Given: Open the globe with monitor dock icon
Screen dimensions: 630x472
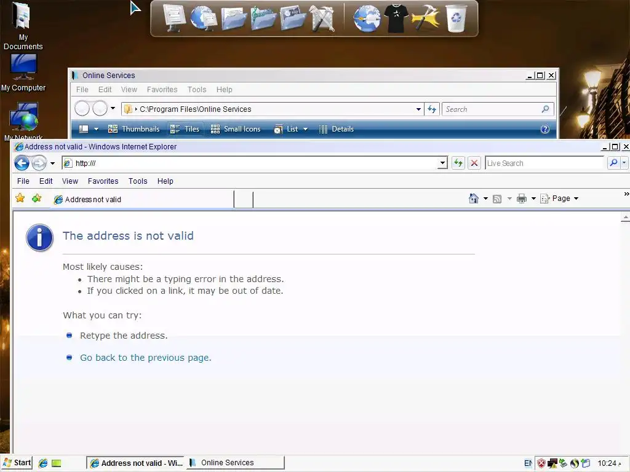Looking at the screenshot, I should (x=203, y=18).
